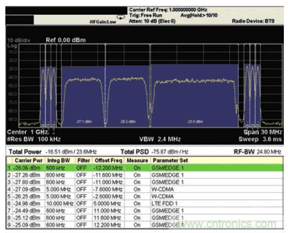Click the Parameter Set column header
Image resolution: width=288 pixels, height=233 pixels.
pos(171,160)
